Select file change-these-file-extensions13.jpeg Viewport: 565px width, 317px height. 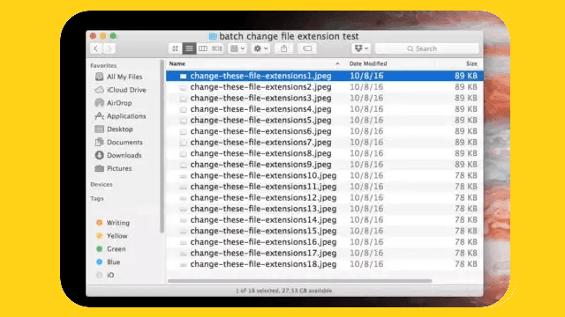point(324,209)
